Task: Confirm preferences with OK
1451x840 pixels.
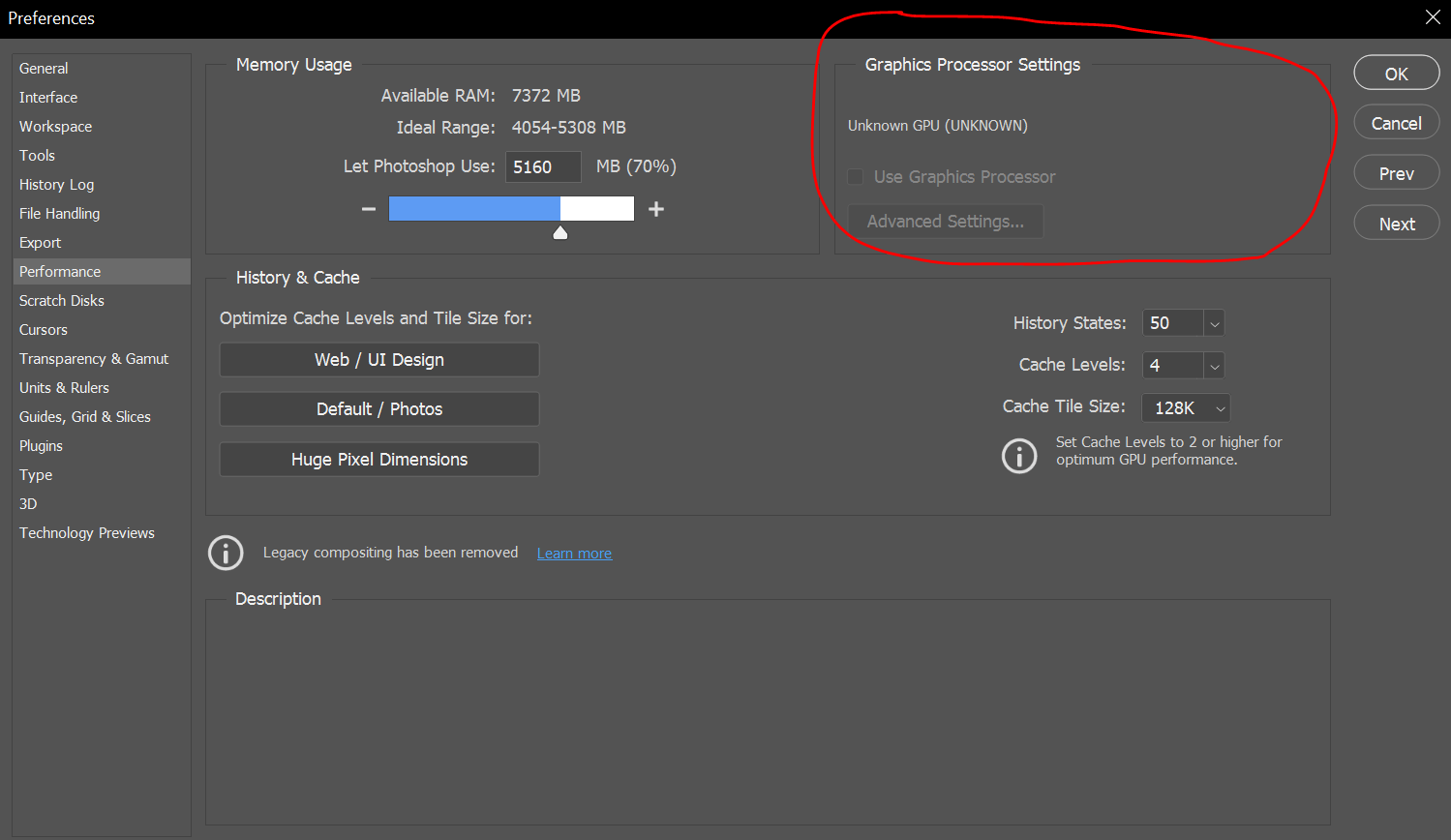Action: coord(1396,72)
